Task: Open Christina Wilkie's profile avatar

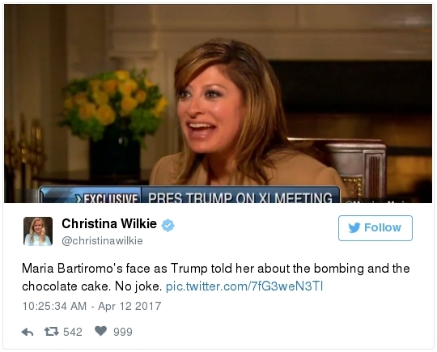Action: pos(38,231)
